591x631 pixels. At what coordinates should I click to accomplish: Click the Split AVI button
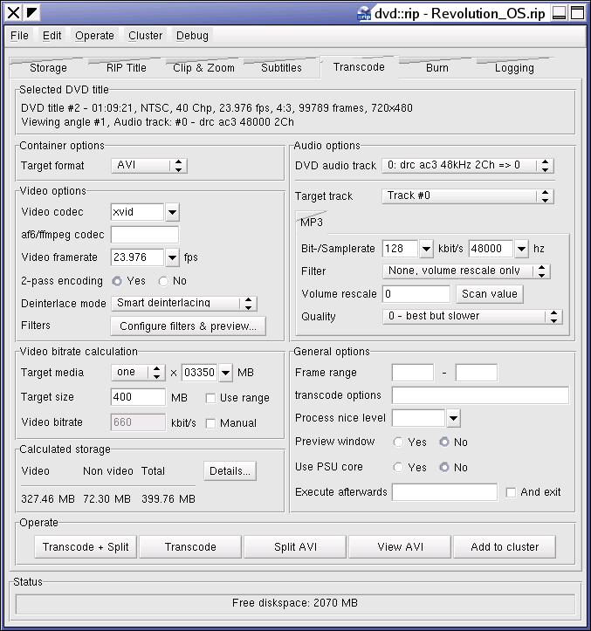point(295,547)
